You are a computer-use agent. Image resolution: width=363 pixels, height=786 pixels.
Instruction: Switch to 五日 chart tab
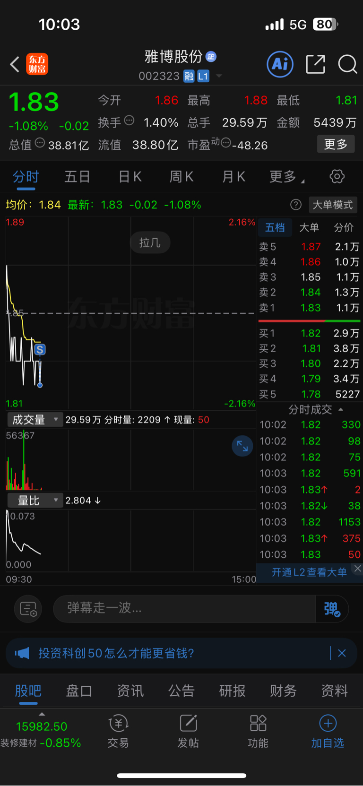(77, 177)
